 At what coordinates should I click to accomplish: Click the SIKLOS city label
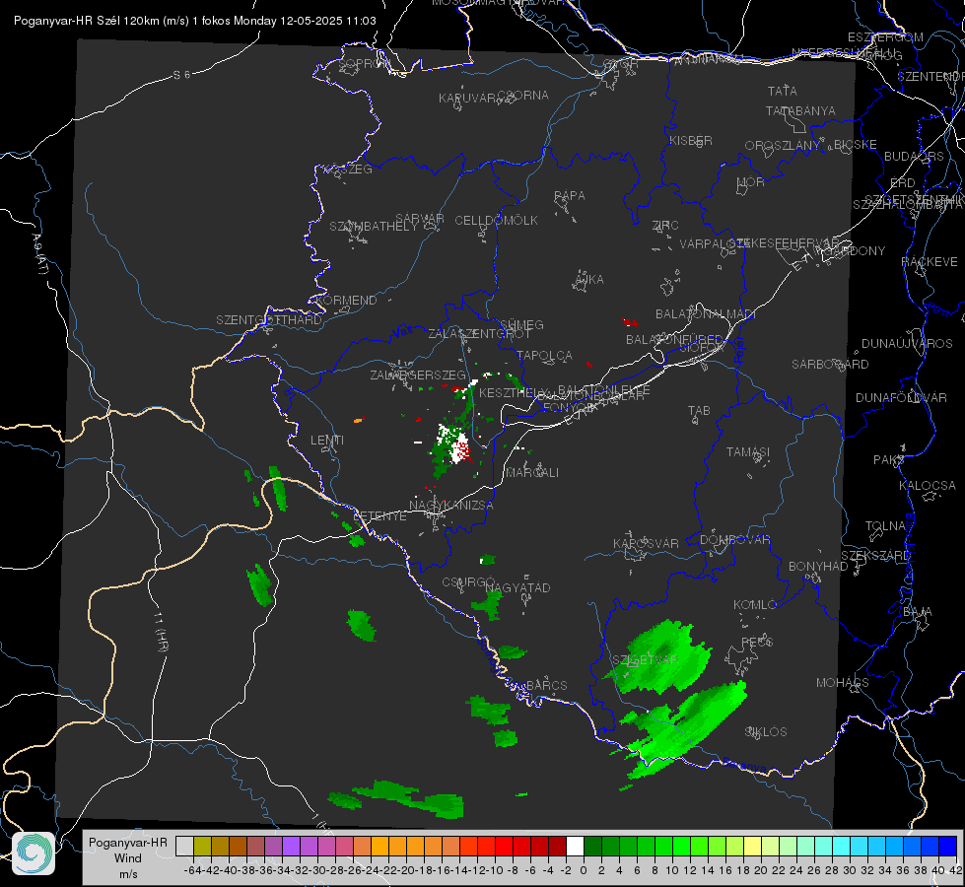coord(766,732)
